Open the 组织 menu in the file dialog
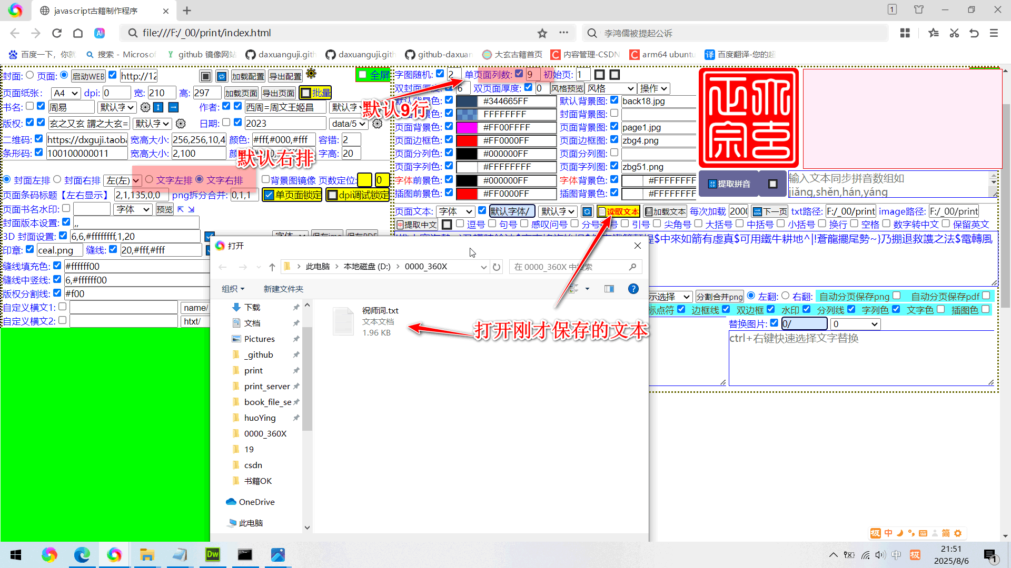The width and height of the screenshot is (1011, 568). click(233, 288)
